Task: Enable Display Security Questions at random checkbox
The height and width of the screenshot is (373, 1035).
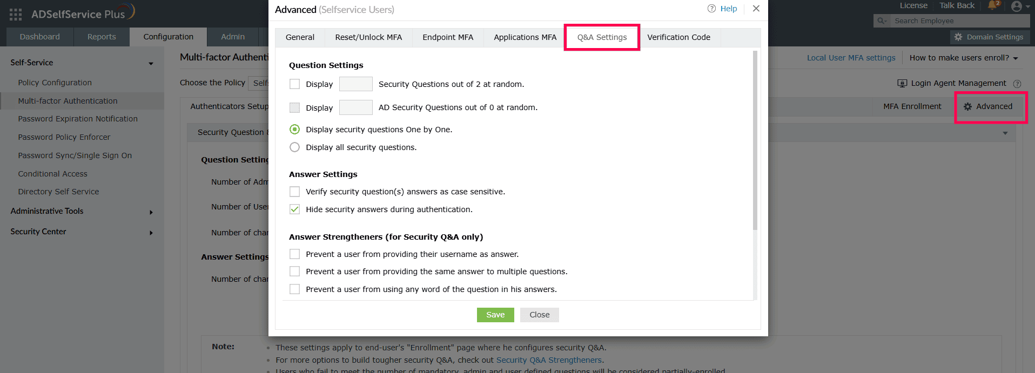Action: (294, 84)
